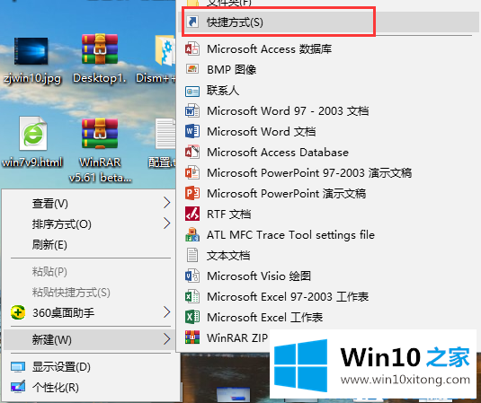Create a new 联系人 entry
The width and height of the screenshot is (481, 403).
tap(223, 91)
